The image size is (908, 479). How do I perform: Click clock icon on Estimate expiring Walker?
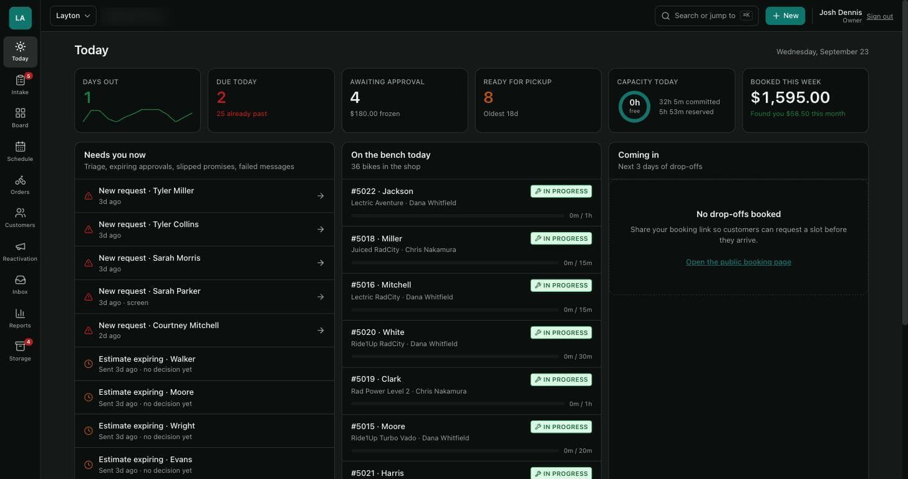click(x=89, y=364)
